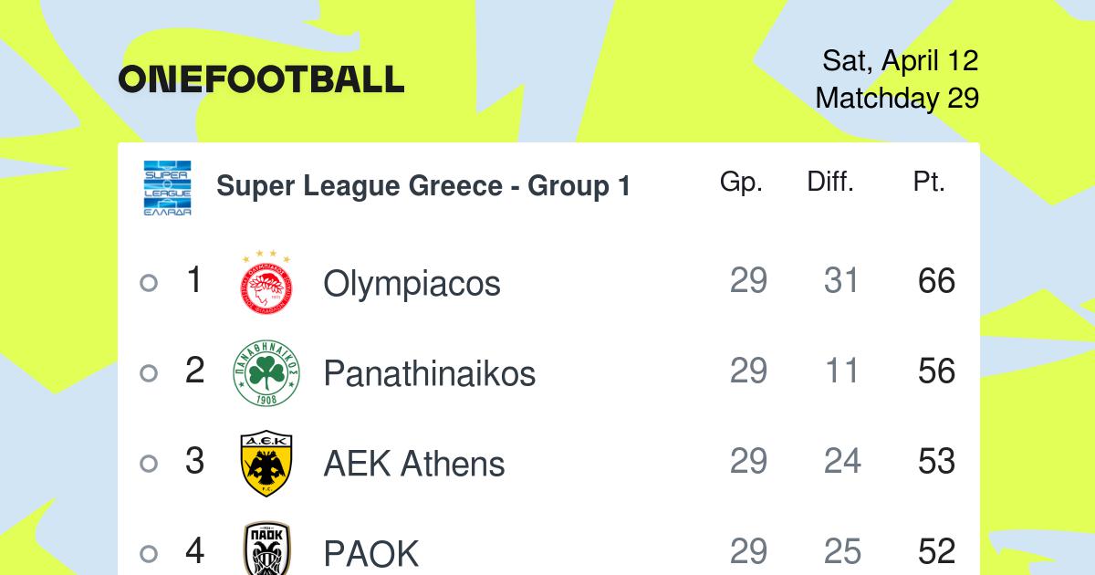
Task: Click the OneFootball logo
Action: pos(261,79)
